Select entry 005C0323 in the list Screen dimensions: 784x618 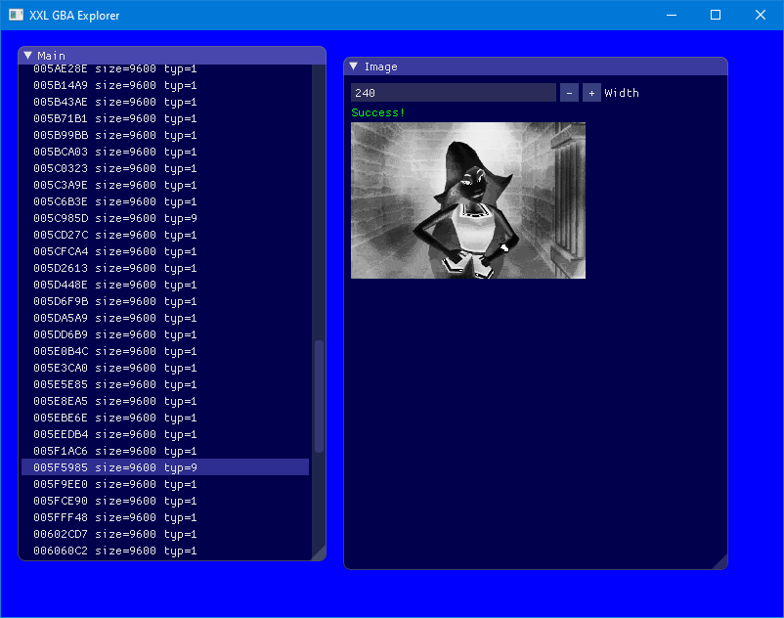pos(165,168)
